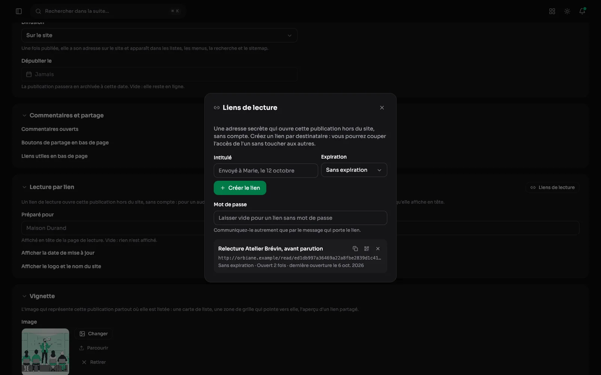Click the Afficher la date de mise à jour label

[x=58, y=253]
